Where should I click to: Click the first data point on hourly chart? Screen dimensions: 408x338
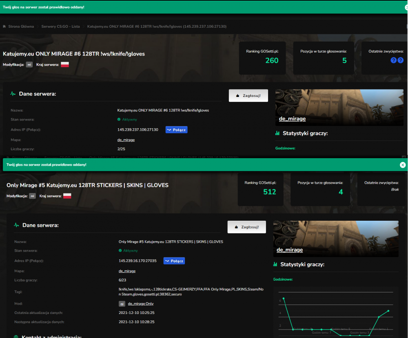click(284, 298)
